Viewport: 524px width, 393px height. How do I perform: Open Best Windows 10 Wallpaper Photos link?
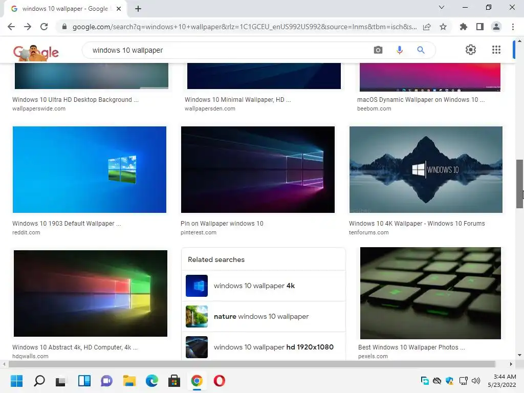click(x=411, y=347)
